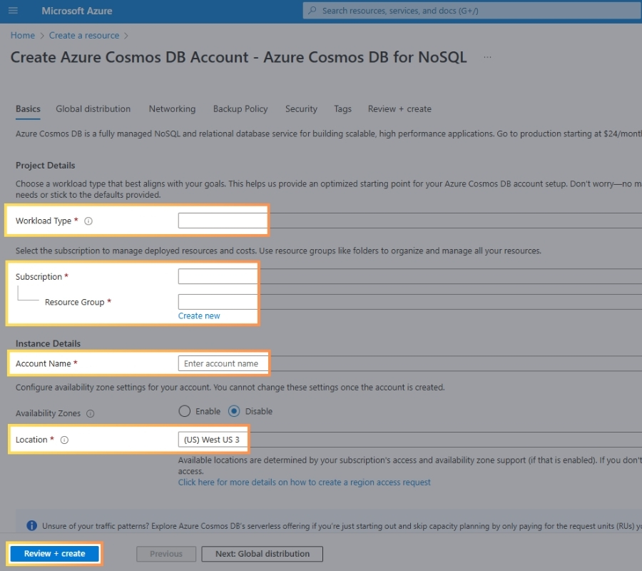The image size is (642, 571).
Task: Click Create new resource group link
Action: click(199, 316)
